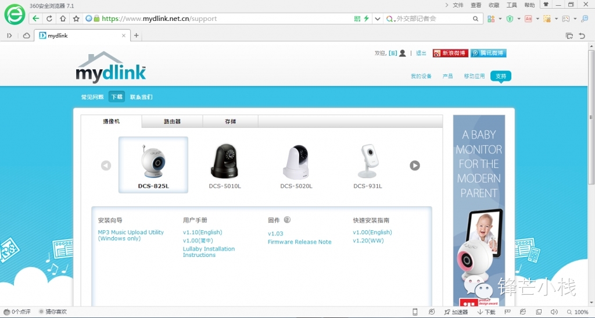Download MP3 Music Upload Utility
595x318 pixels.
(x=131, y=235)
